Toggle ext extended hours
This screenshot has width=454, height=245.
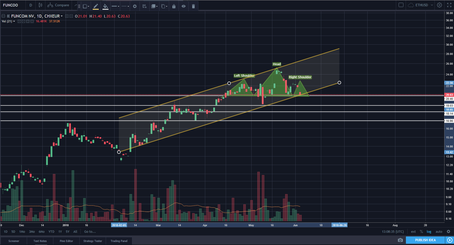tap(413, 232)
